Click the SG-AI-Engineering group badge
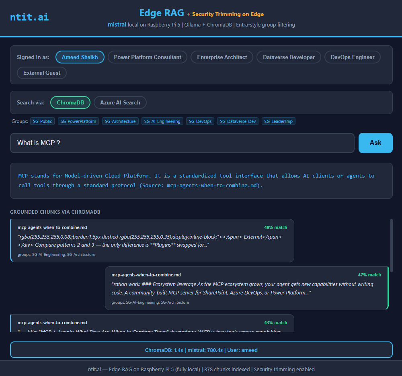This screenshot has width=402, height=376. (x=162, y=121)
